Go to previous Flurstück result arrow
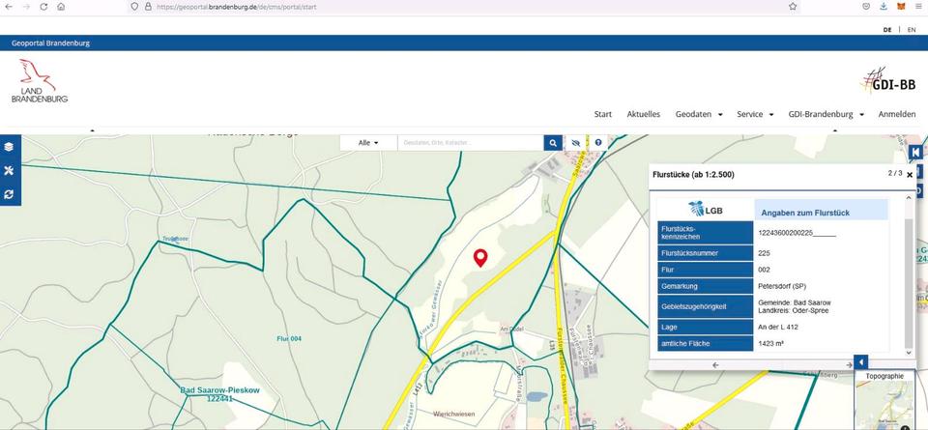Image resolution: width=928 pixels, height=430 pixels. click(x=715, y=364)
